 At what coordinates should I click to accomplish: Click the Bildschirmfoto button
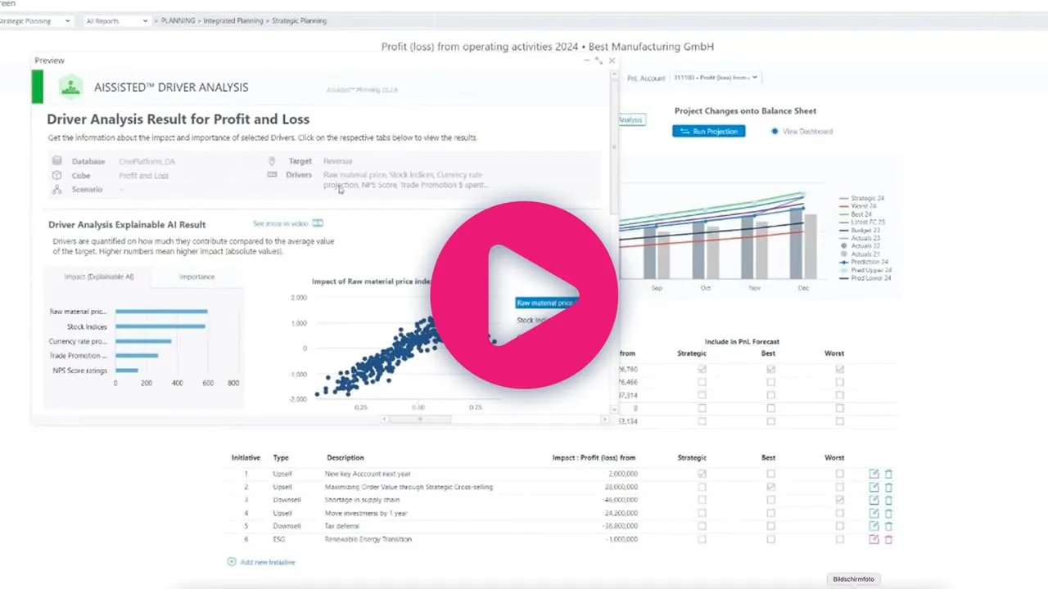(854, 579)
